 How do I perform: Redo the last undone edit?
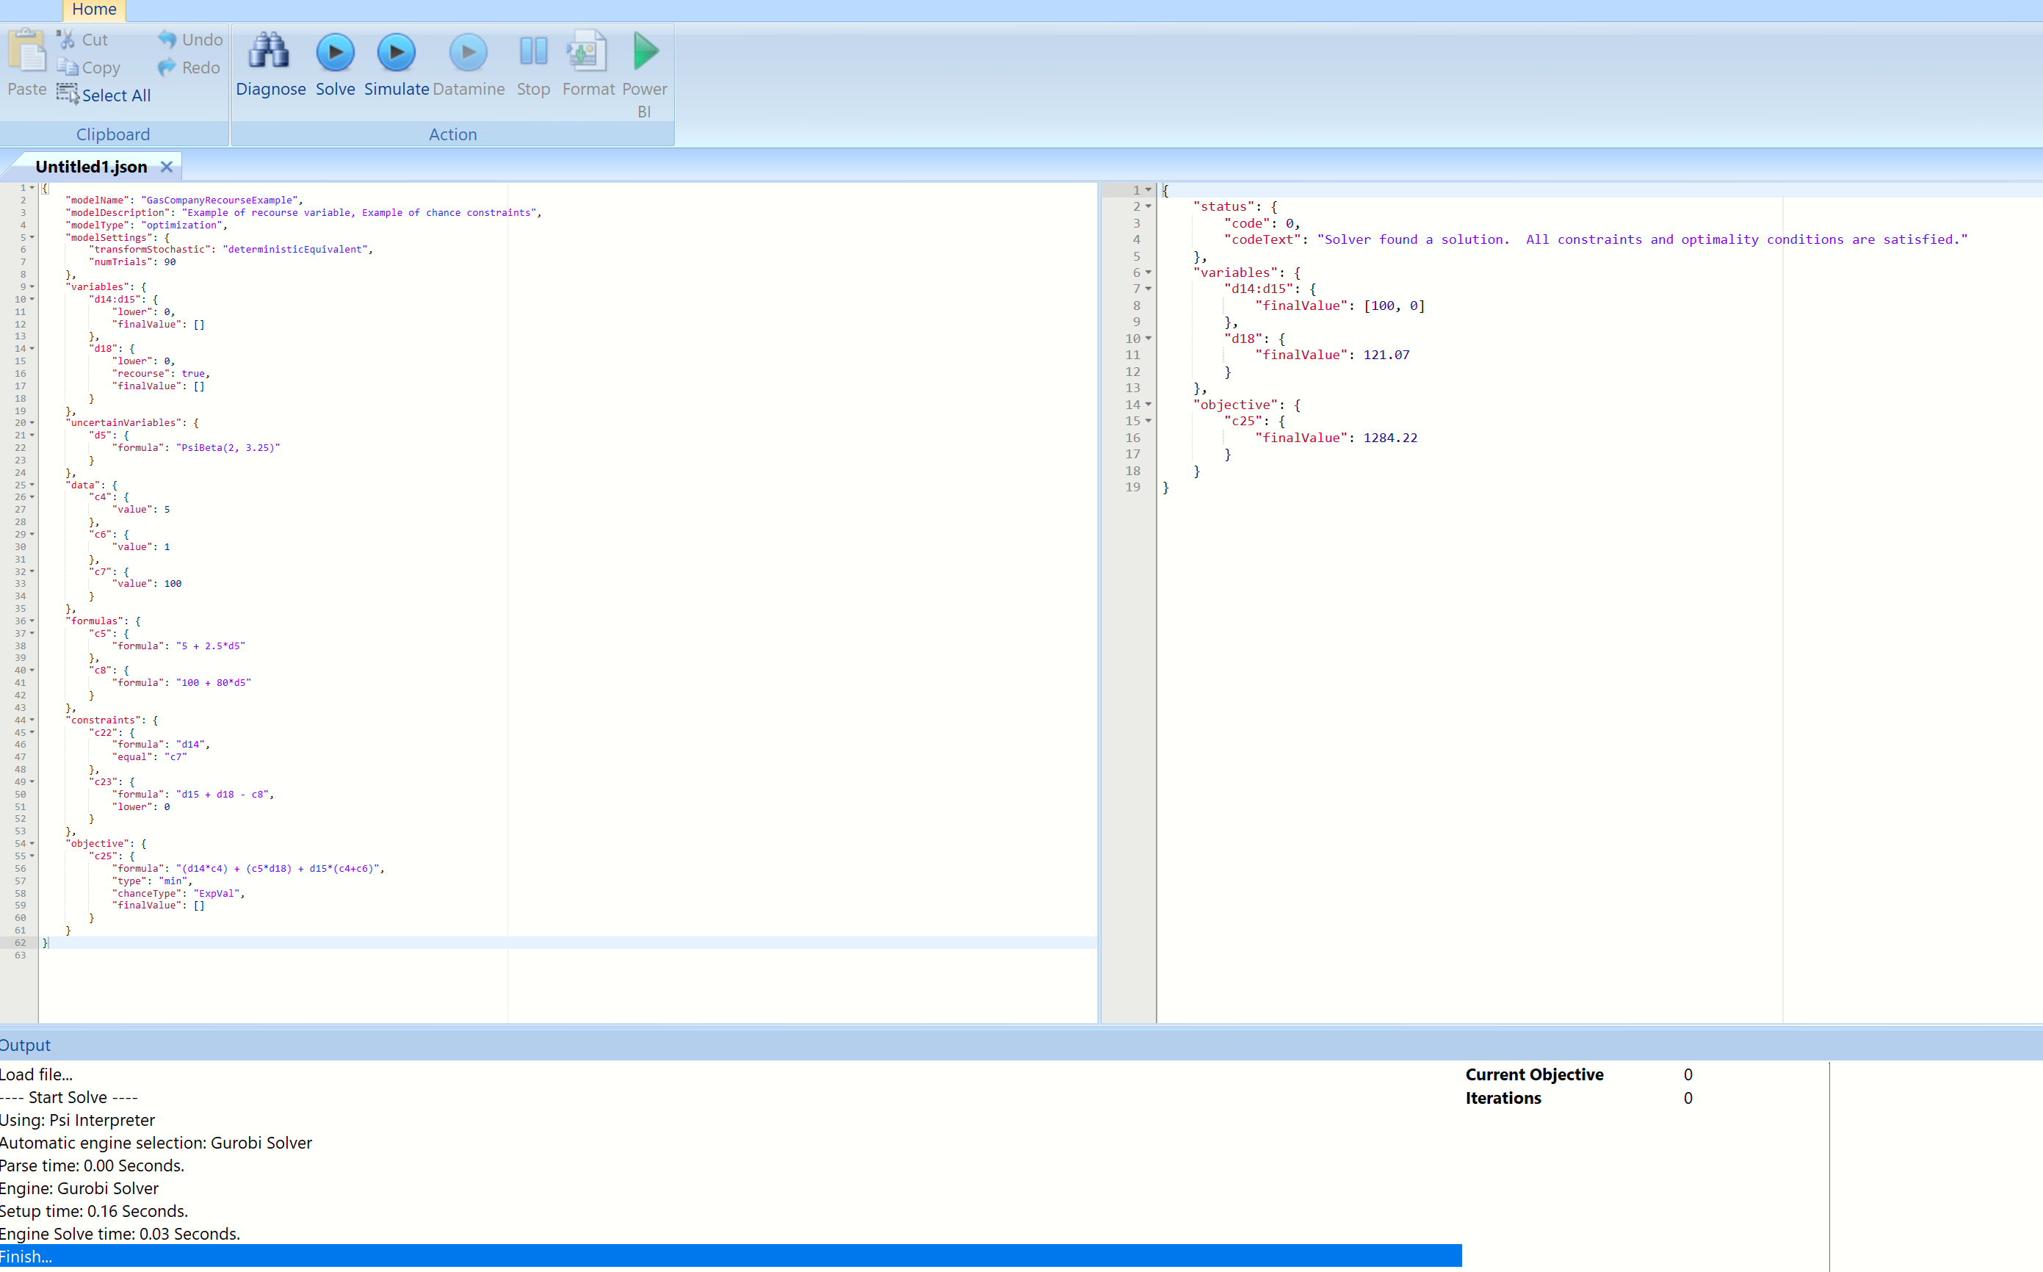(189, 68)
